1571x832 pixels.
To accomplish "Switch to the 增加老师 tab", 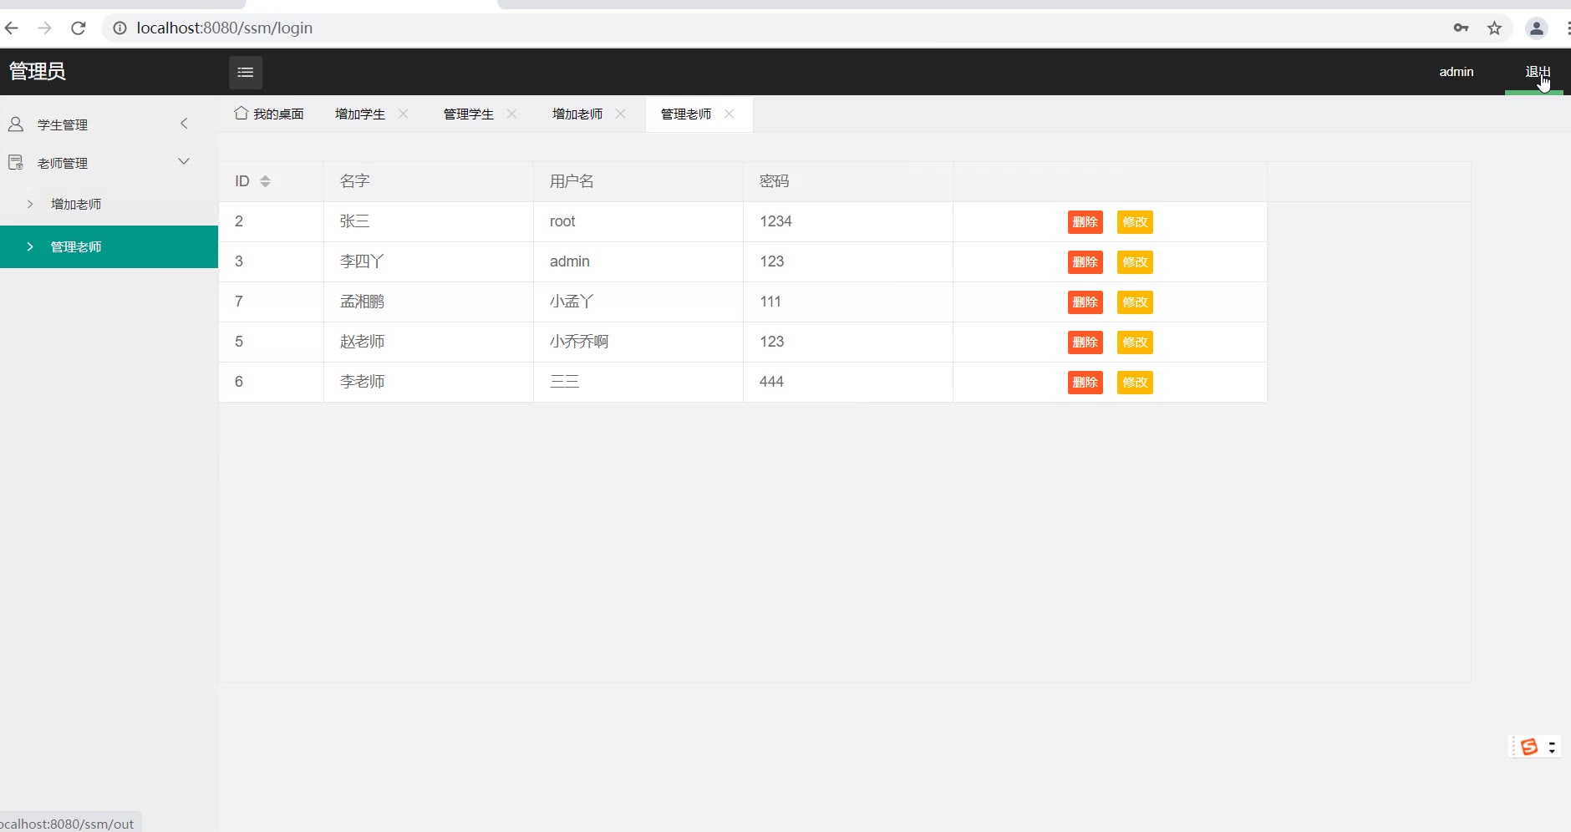I will 577,114.
